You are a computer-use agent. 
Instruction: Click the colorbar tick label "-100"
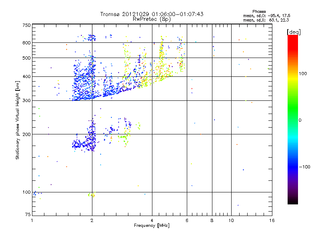click(x=304, y=167)
